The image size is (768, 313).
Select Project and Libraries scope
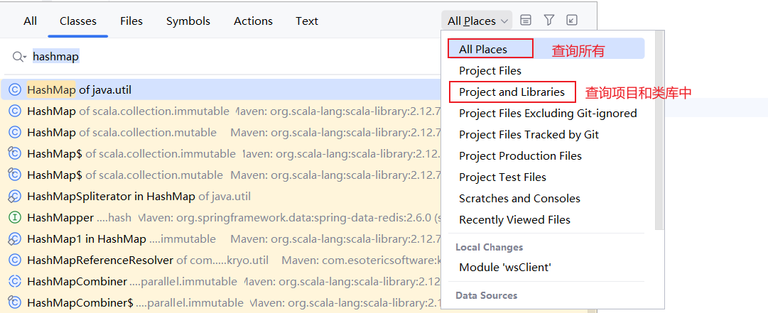point(512,92)
